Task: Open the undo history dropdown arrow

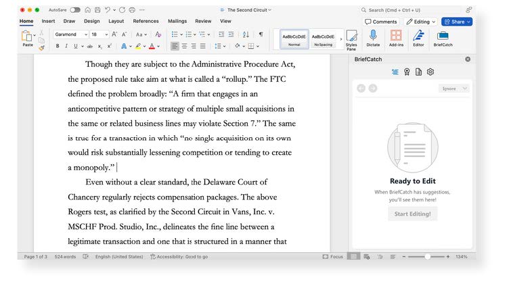Action: pos(114,10)
